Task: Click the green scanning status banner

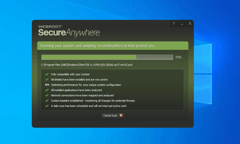Action: 113,46
